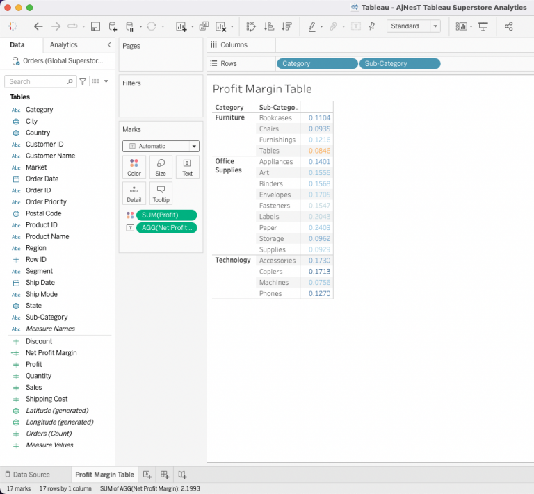Viewport: 534px width, 494px height.
Task: Open the Color picker in Marks card
Action: coord(134,167)
